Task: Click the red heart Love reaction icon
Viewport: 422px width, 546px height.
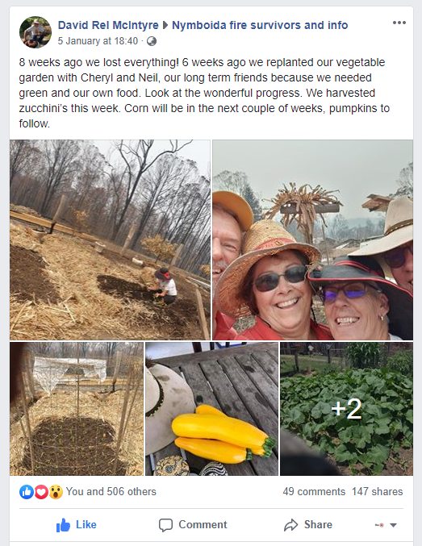Action: (x=41, y=492)
